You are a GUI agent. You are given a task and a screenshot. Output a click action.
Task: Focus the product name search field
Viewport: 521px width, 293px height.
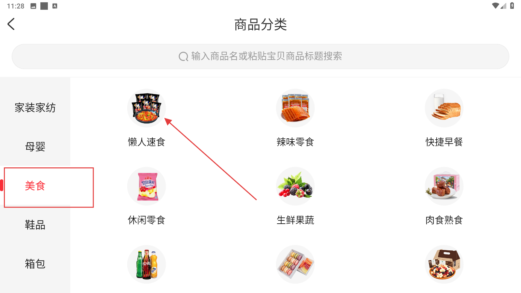[x=260, y=56]
